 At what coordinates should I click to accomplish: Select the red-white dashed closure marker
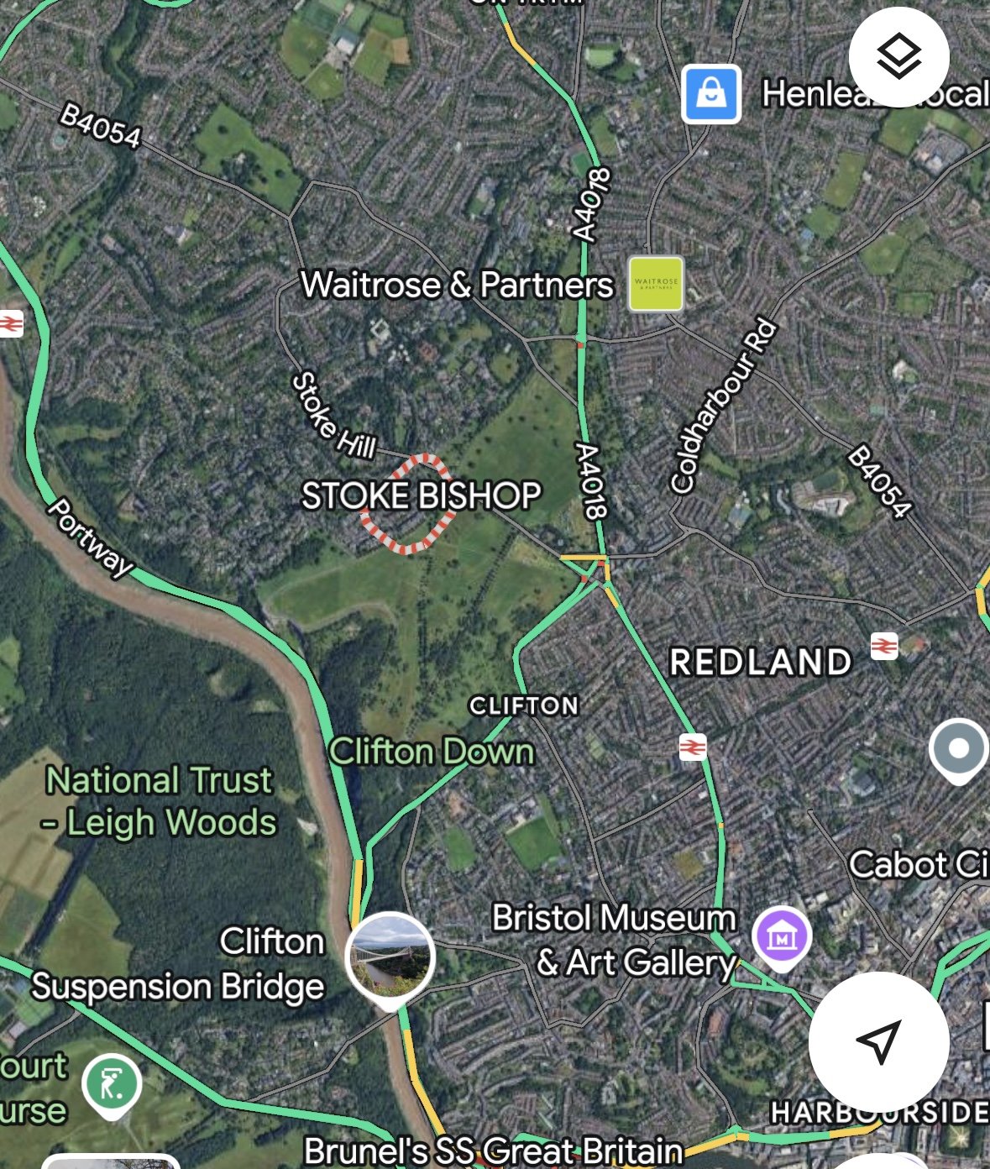pos(407,504)
